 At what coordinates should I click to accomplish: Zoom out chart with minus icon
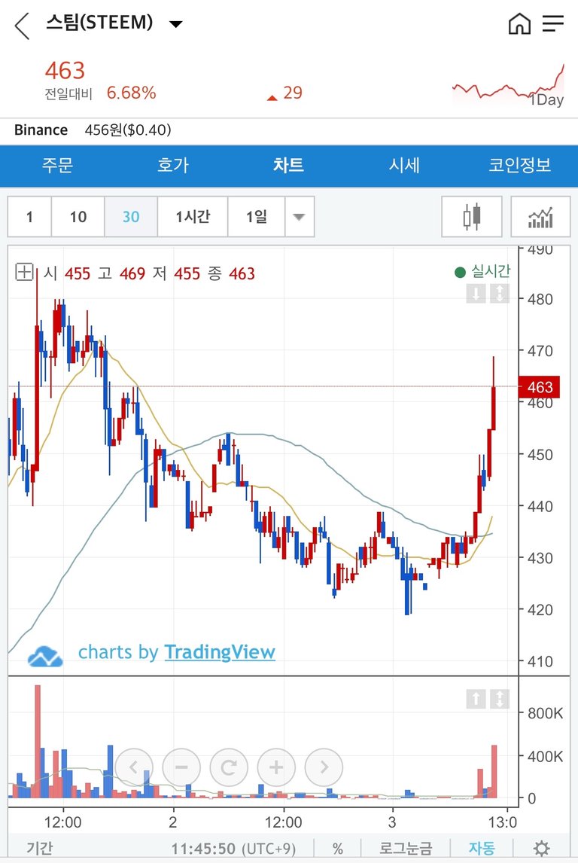click(x=181, y=767)
